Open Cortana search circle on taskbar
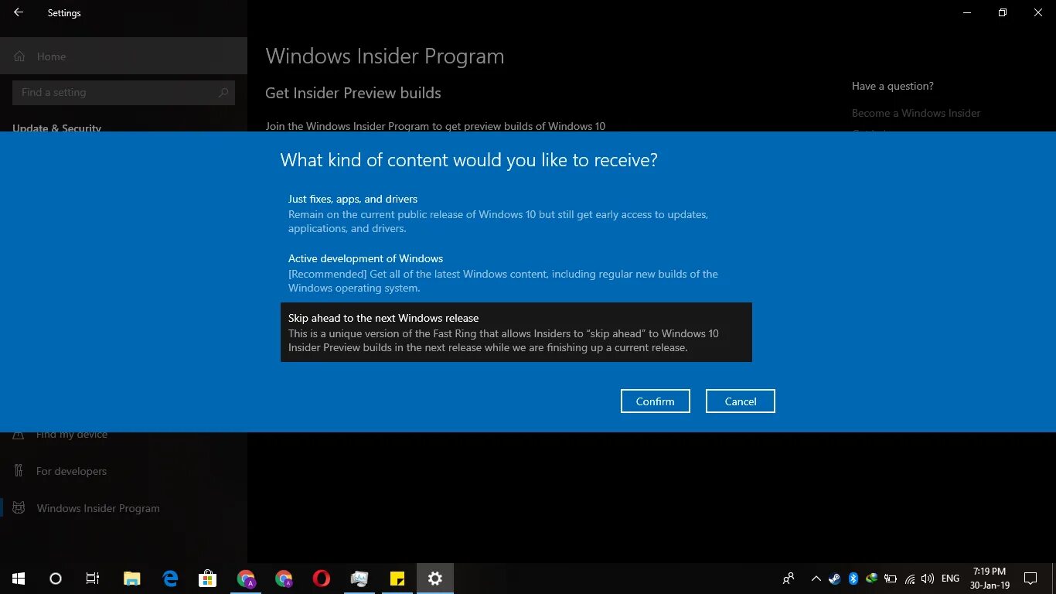This screenshot has height=594, width=1056. click(56, 579)
